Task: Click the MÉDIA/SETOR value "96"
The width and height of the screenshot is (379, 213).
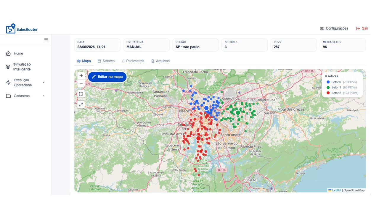Action: [325, 47]
